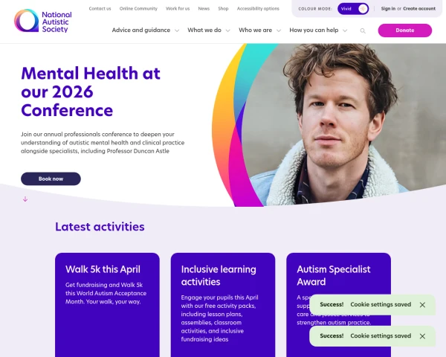Open the search magnifier icon

[363, 30]
